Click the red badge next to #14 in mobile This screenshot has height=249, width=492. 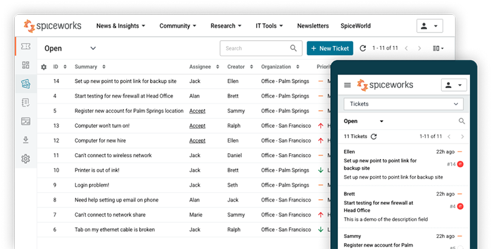[x=461, y=164]
